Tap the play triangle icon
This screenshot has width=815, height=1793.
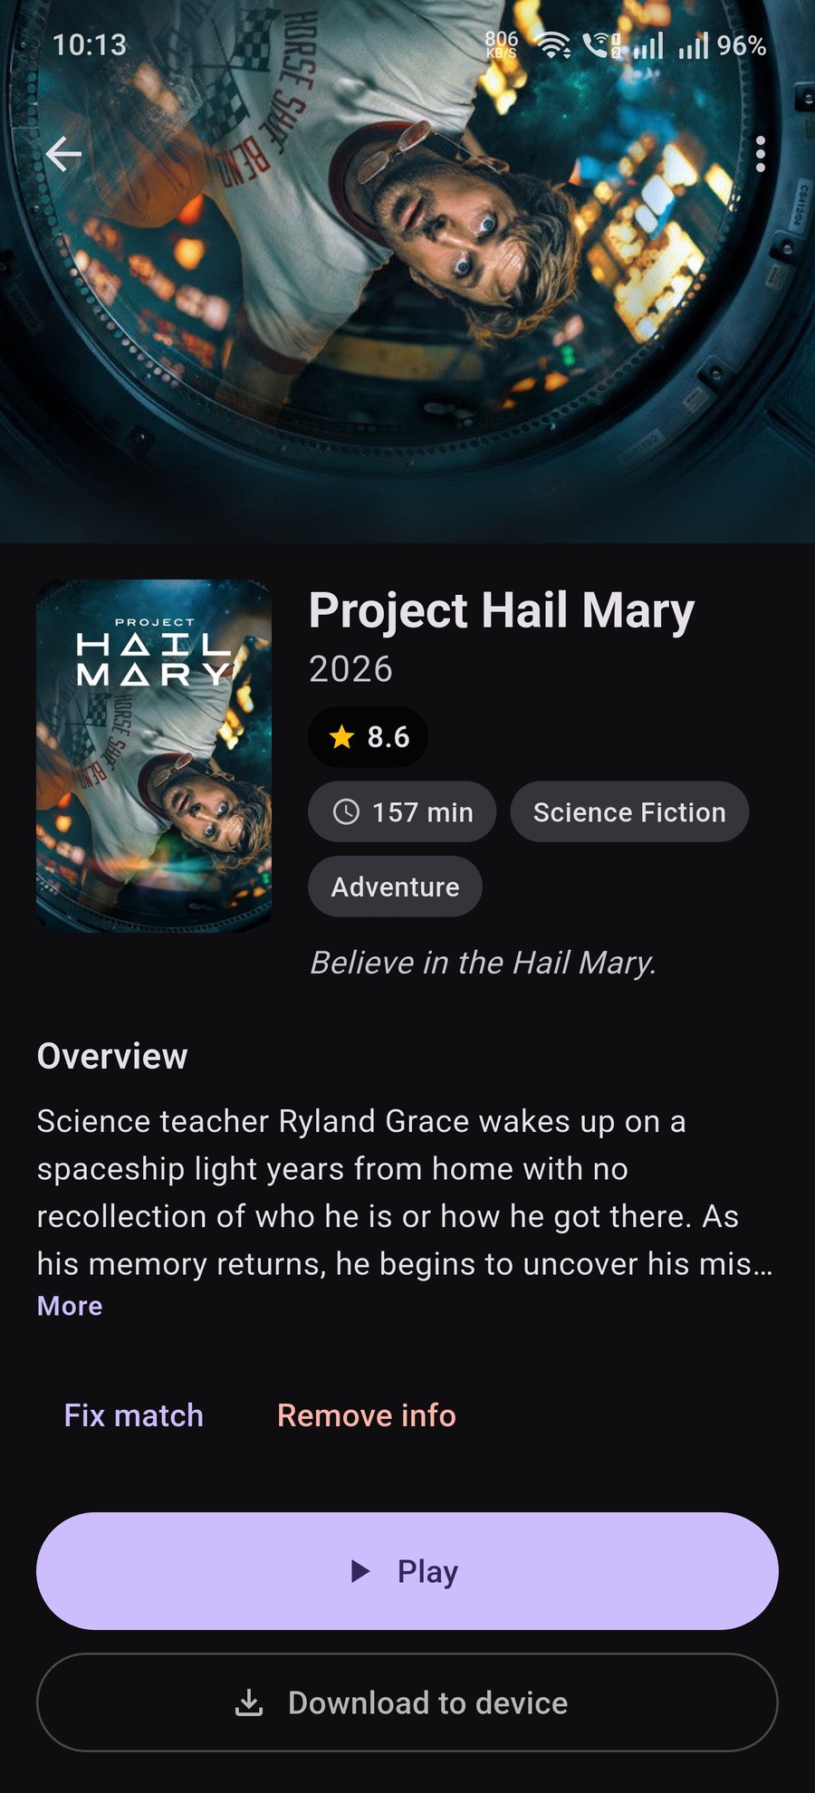point(360,1571)
